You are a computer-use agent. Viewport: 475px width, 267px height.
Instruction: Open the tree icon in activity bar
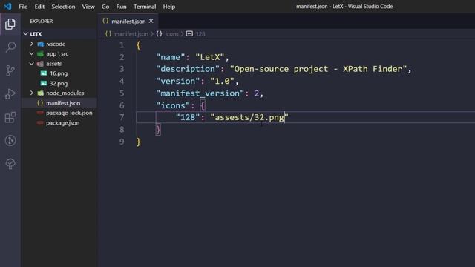10,164
